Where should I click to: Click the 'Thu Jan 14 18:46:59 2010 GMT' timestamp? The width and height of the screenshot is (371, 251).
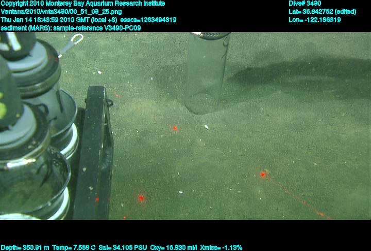tap(45, 20)
